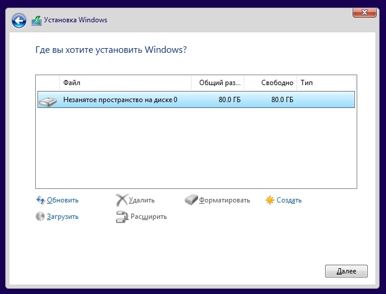Click the orange star icon beside Создать

coord(270,200)
